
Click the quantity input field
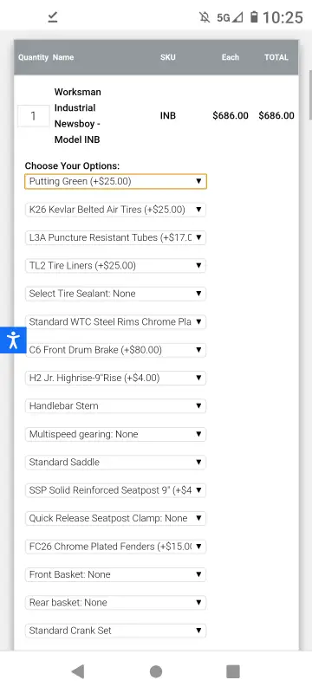click(33, 116)
